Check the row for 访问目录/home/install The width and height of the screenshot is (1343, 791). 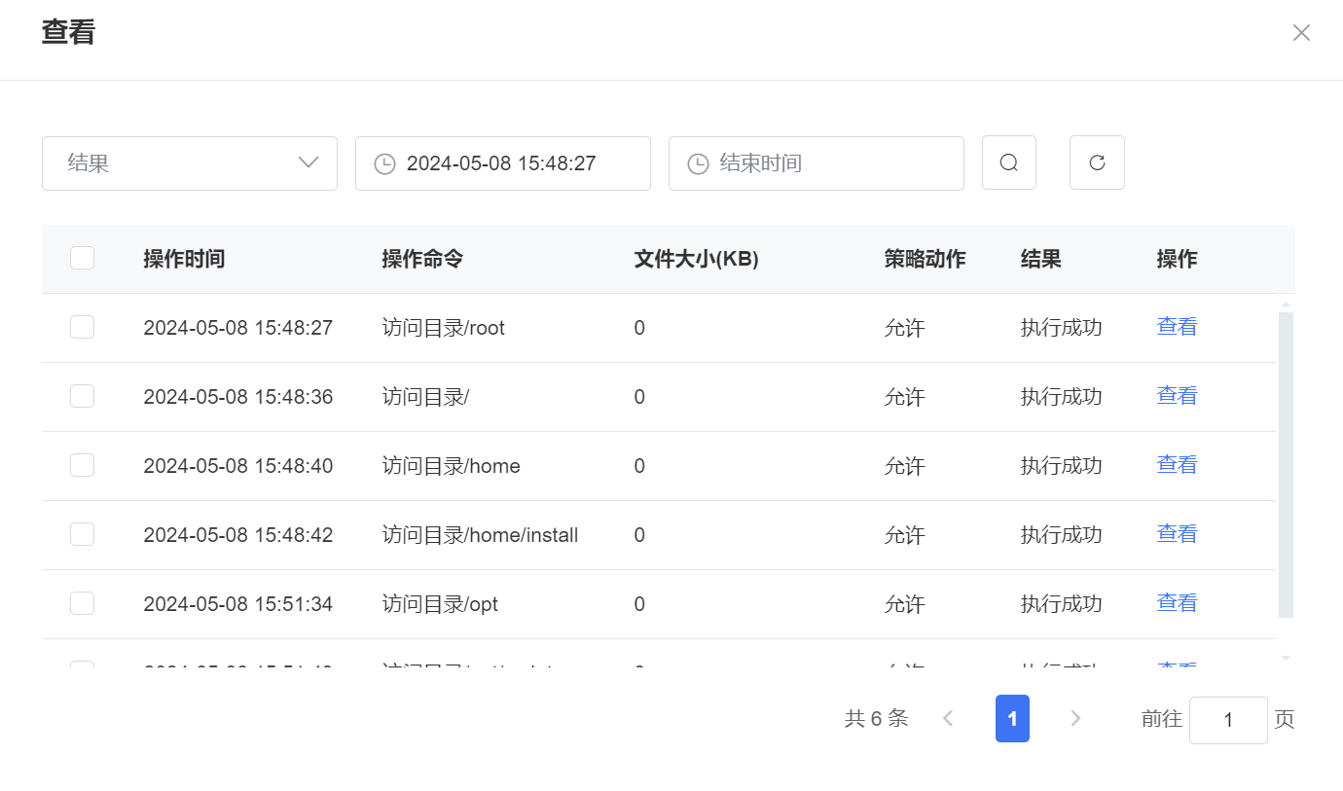point(83,534)
